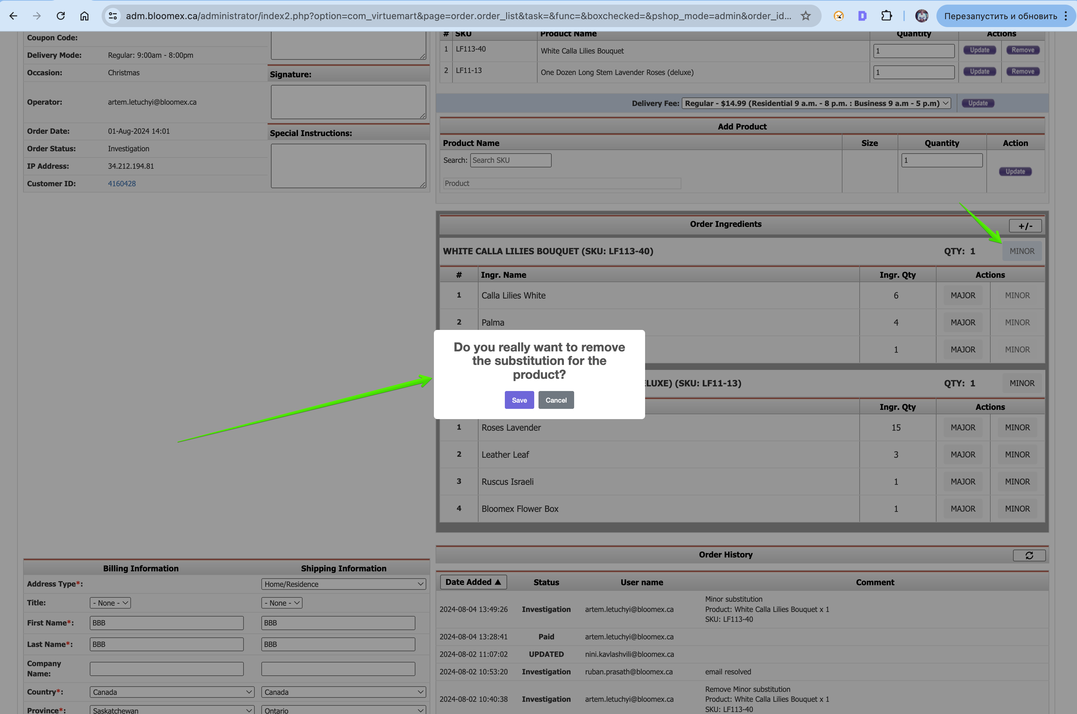Image resolution: width=1077 pixels, height=714 pixels.
Task: Open the browser three-dot menu
Action: point(1066,16)
